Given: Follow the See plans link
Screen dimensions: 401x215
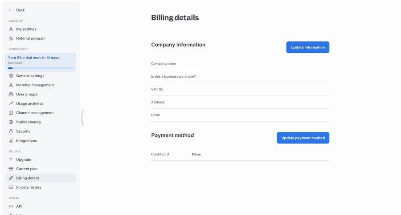Looking at the screenshot, I should click(15, 63).
